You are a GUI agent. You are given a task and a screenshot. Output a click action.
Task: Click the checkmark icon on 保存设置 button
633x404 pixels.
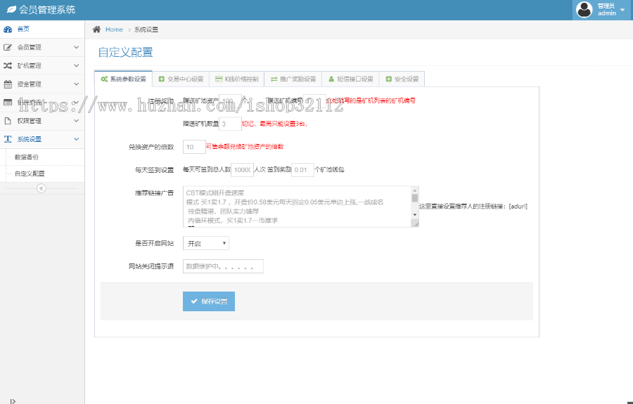(x=194, y=301)
